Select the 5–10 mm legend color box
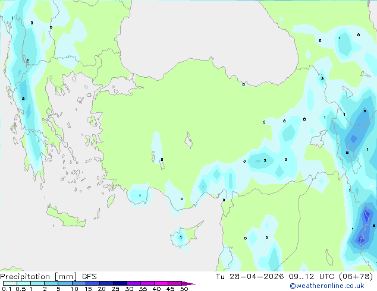The width and height of the screenshot is (377, 291). pos(65,283)
